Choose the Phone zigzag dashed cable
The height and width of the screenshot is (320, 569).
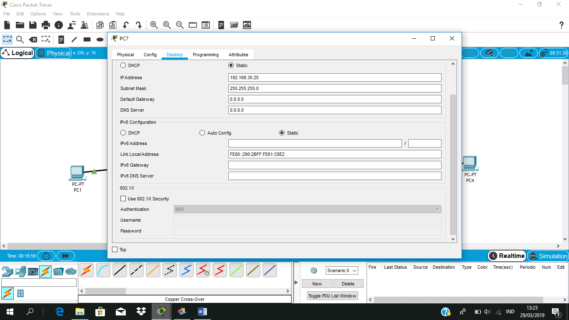click(x=170, y=270)
